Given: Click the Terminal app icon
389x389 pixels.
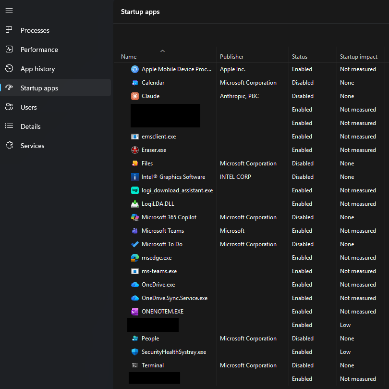Looking at the screenshot, I should (135, 365).
